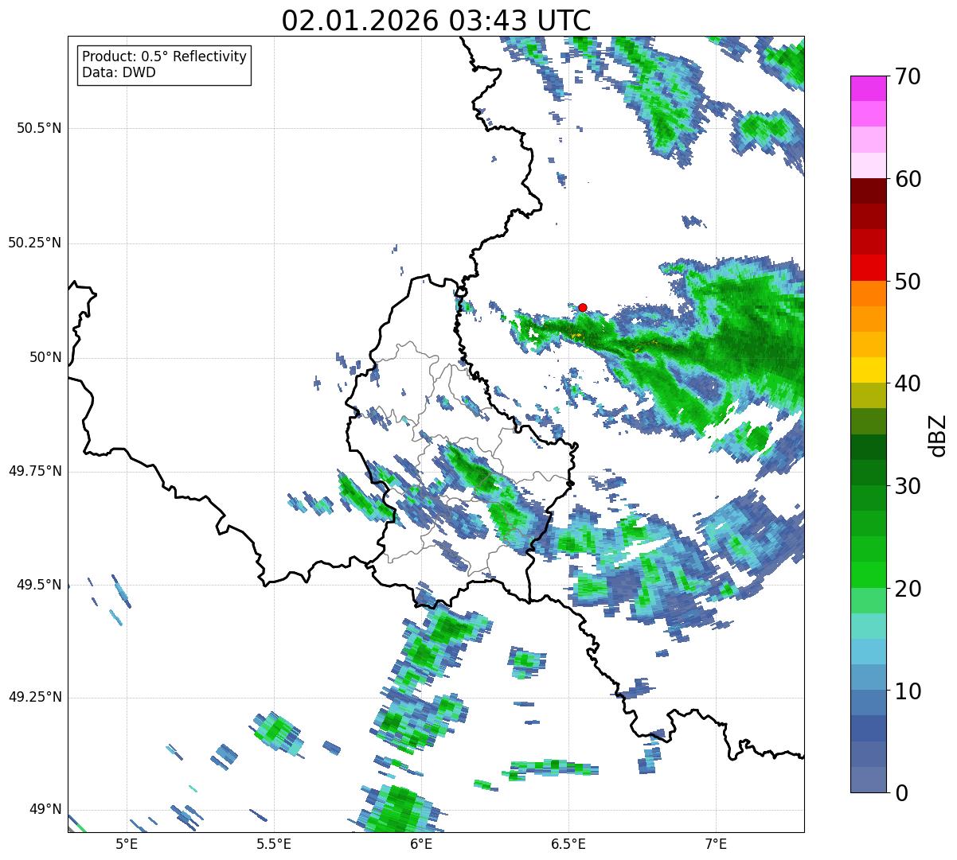
Task: Click the 50.25°N latitude label
Action: [35, 243]
